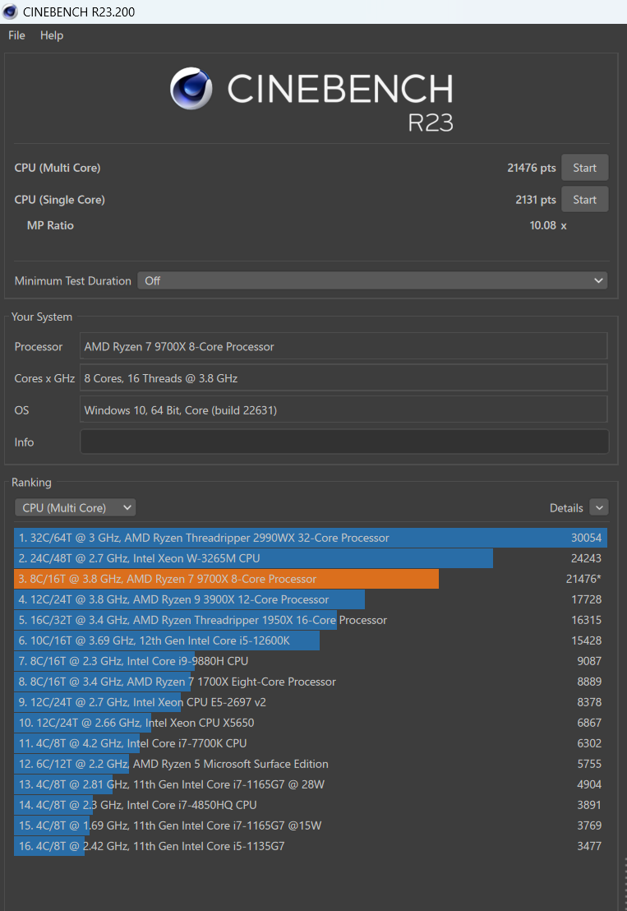The width and height of the screenshot is (627, 911).
Task: Select the i7-1165G7 @ 28W ranking row
Action: click(311, 784)
